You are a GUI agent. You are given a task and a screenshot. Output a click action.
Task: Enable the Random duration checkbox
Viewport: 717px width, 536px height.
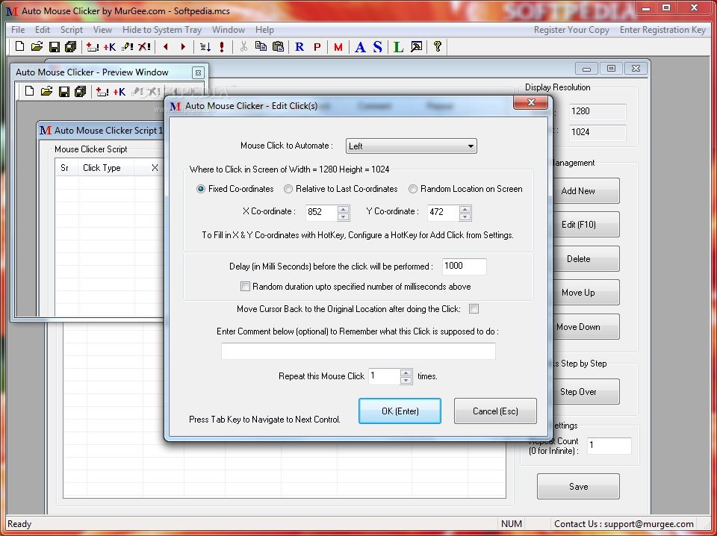[x=245, y=287]
